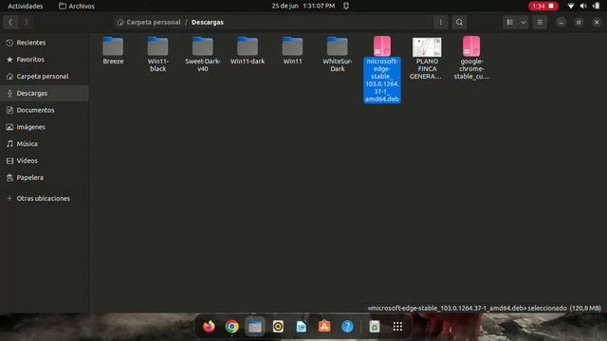
Task: Open Files app from the dock
Action: (x=255, y=327)
